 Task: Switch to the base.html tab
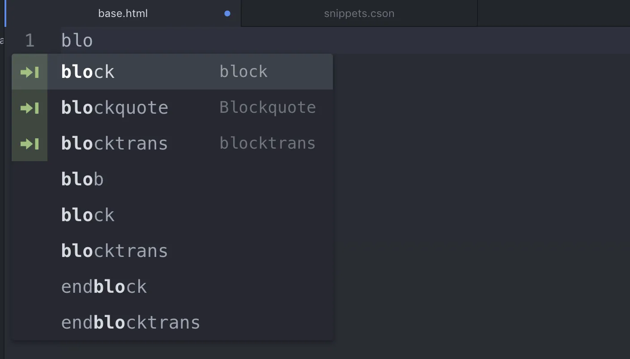[123, 14]
